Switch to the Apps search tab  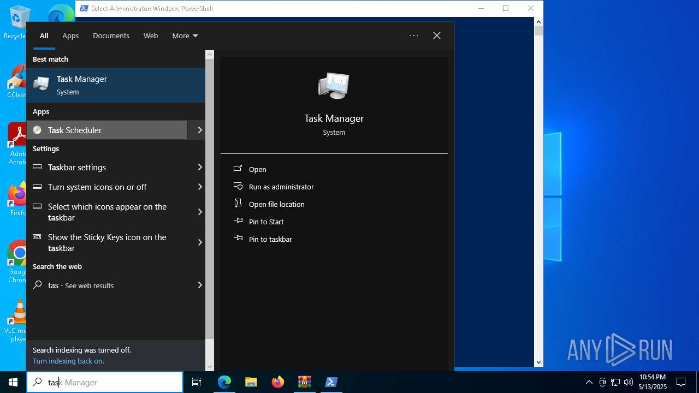point(70,35)
